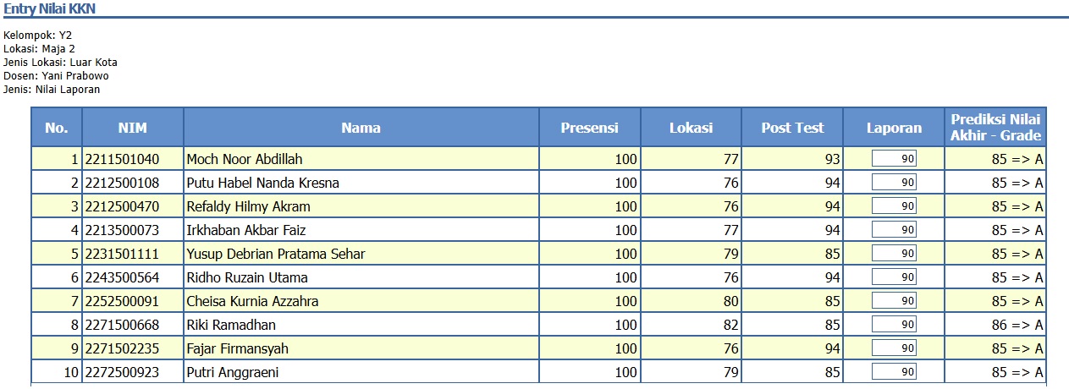Select Laporan score box for Cheisa Kurnia Azzahra
The width and height of the screenshot is (1069, 389).
895,301
